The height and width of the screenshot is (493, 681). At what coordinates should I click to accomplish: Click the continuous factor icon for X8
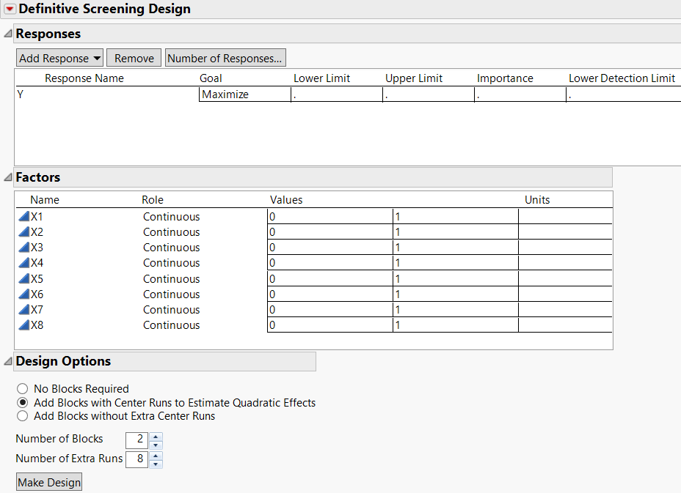click(x=24, y=325)
